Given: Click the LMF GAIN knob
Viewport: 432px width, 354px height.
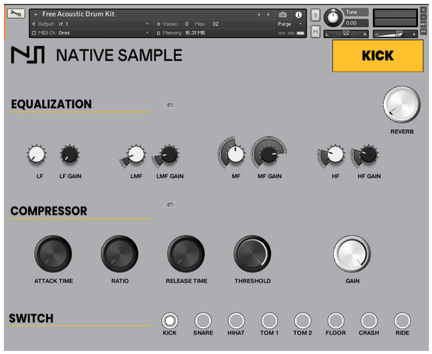Looking at the screenshot, I should [169, 154].
